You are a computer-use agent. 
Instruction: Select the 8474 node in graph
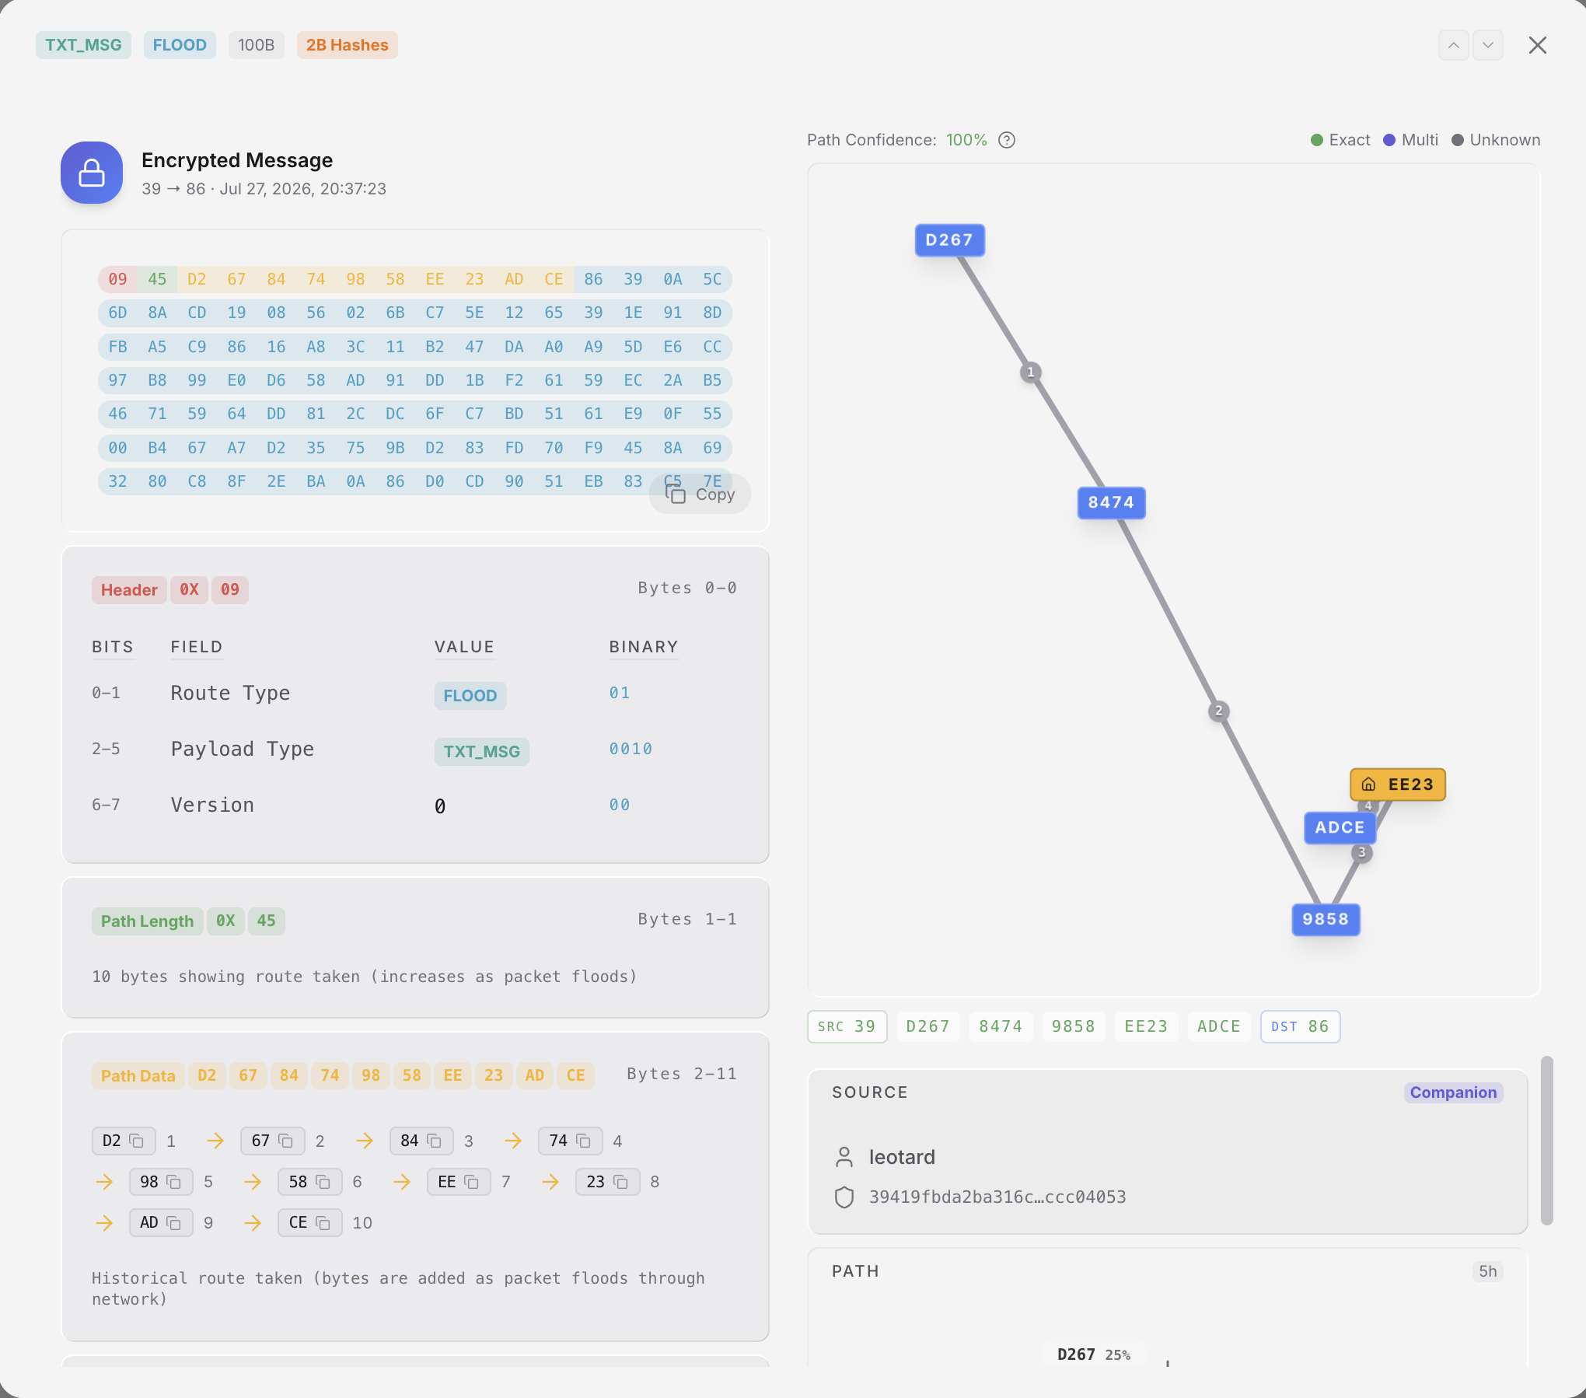1111,502
